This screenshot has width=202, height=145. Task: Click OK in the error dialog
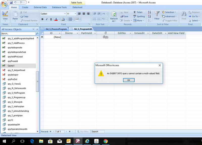pos(129,80)
